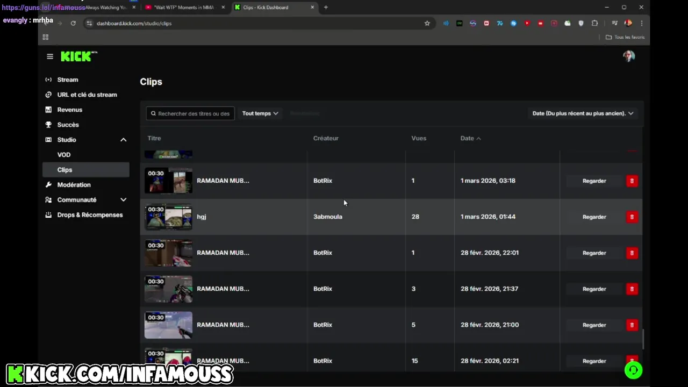Delete the clip dated 1 mars 2026, 03:18
Image resolution: width=688 pixels, height=387 pixels.
[632, 181]
